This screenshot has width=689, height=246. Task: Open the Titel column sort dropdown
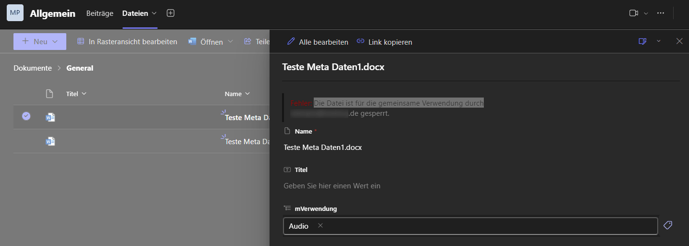[84, 94]
